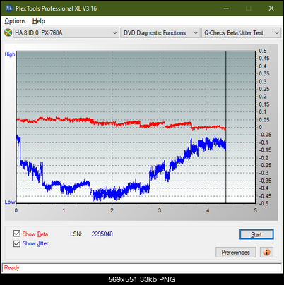Click the blue Low label on jitter axis
This screenshot has height=285, width=284.
click(x=10, y=202)
